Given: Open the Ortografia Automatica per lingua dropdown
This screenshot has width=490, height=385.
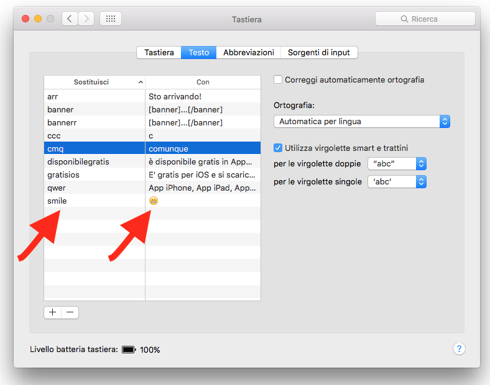Looking at the screenshot, I should tap(362, 121).
